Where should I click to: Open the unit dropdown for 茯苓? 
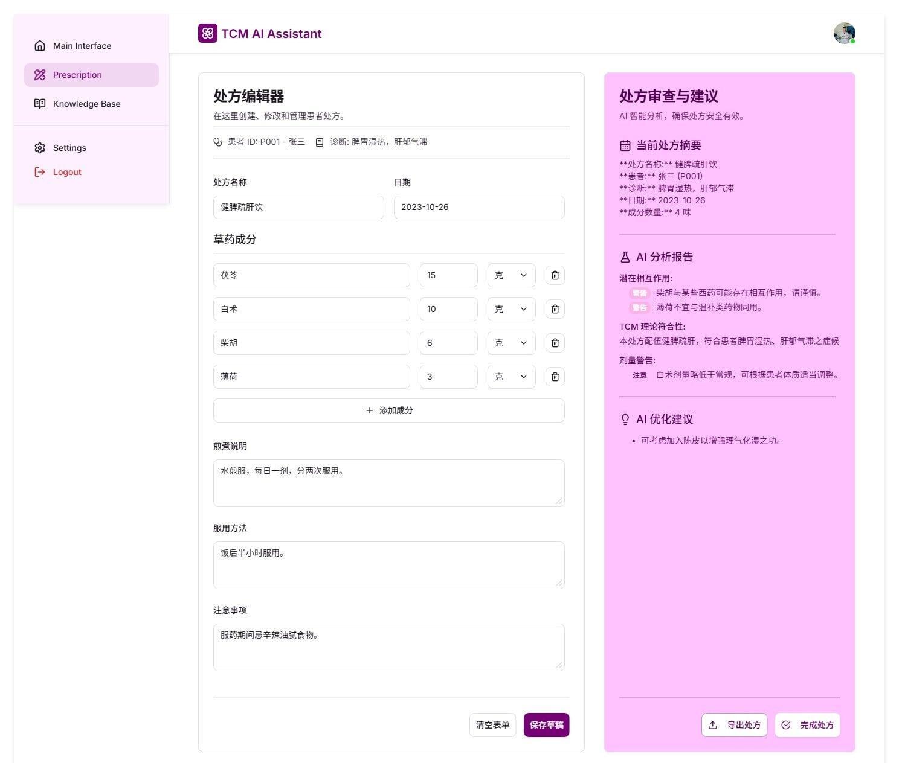[x=511, y=275]
